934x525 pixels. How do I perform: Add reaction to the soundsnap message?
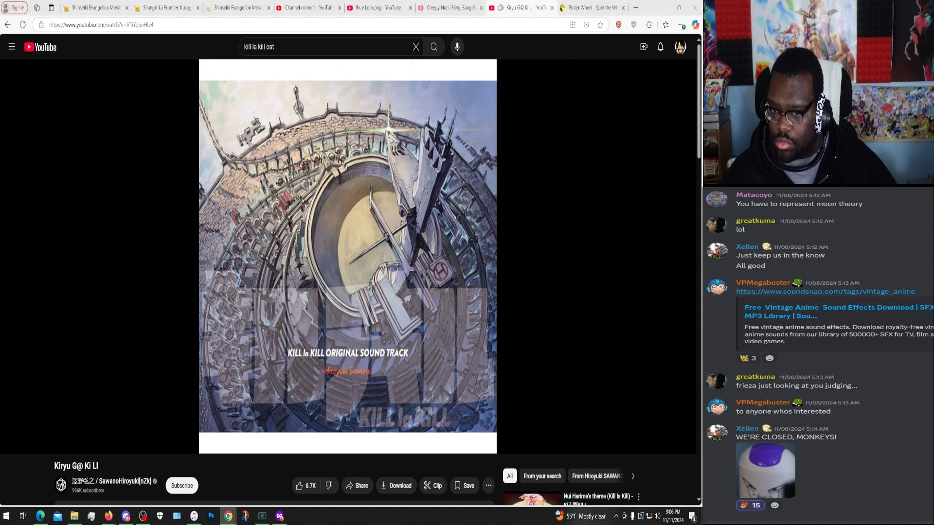click(x=770, y=358)
